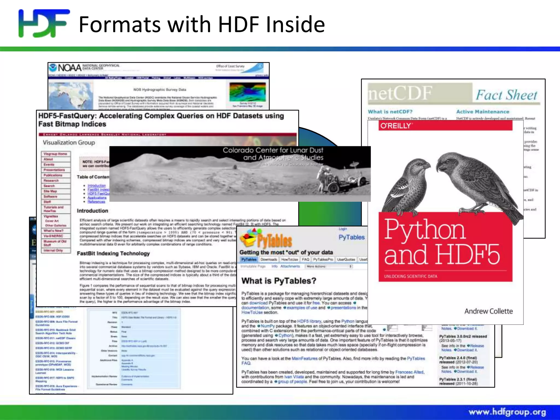Click the 'NOS Hydrographic Survey Data' heading
The height and width of the screenshot is (420, 560).
click(x=159, y=89)
